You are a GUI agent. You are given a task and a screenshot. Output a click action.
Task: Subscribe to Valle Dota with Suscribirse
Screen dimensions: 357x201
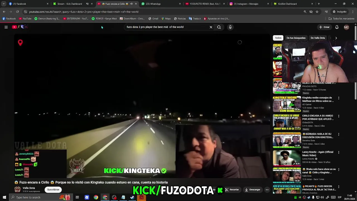tap(53, 190)
